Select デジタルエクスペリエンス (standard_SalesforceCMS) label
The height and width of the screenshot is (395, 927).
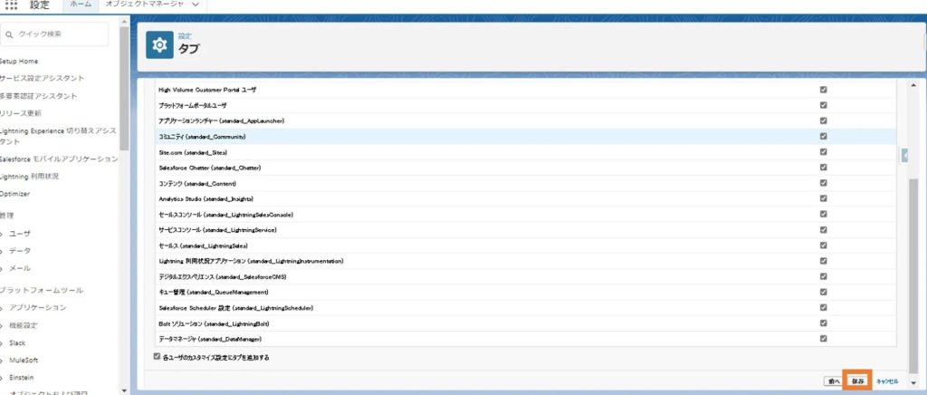tap(223, 276)
